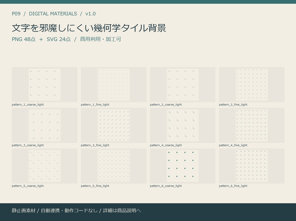Click the title 文字を邪魔しにくい幾何学タイル背景

[89, 28]
